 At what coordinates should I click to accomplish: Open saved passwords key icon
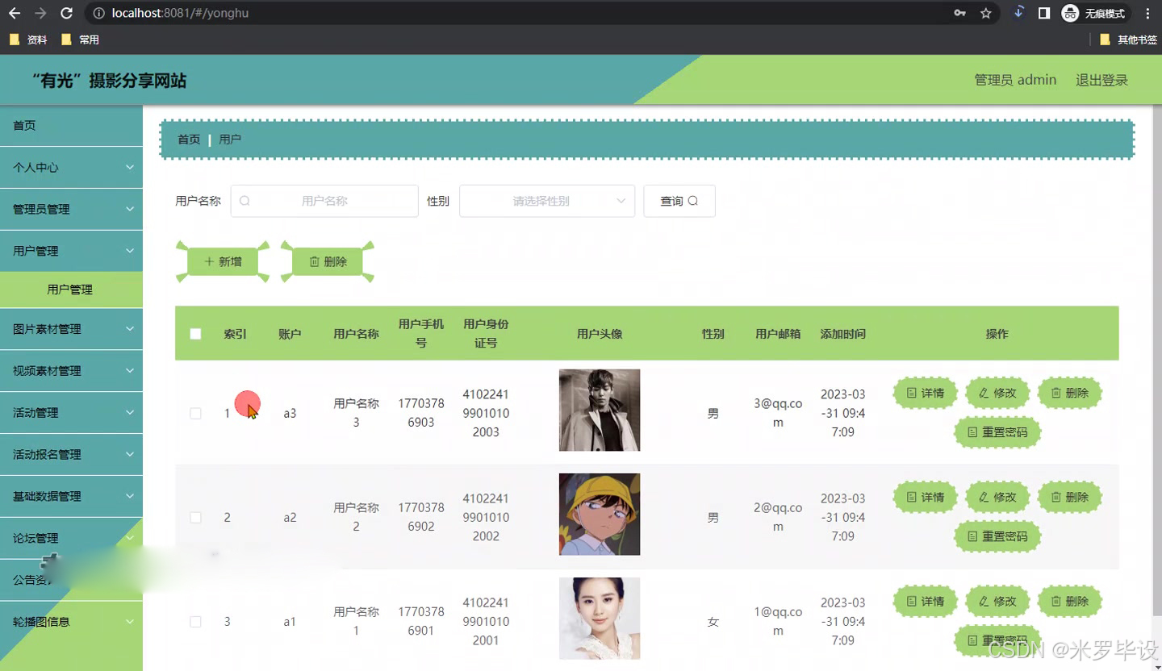959,13
